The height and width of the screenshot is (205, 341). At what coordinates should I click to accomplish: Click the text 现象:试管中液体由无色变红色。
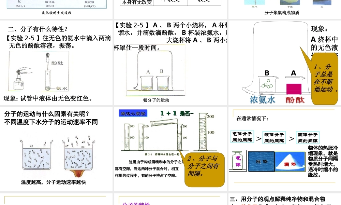pyautogui.click(x=48, y=98)
